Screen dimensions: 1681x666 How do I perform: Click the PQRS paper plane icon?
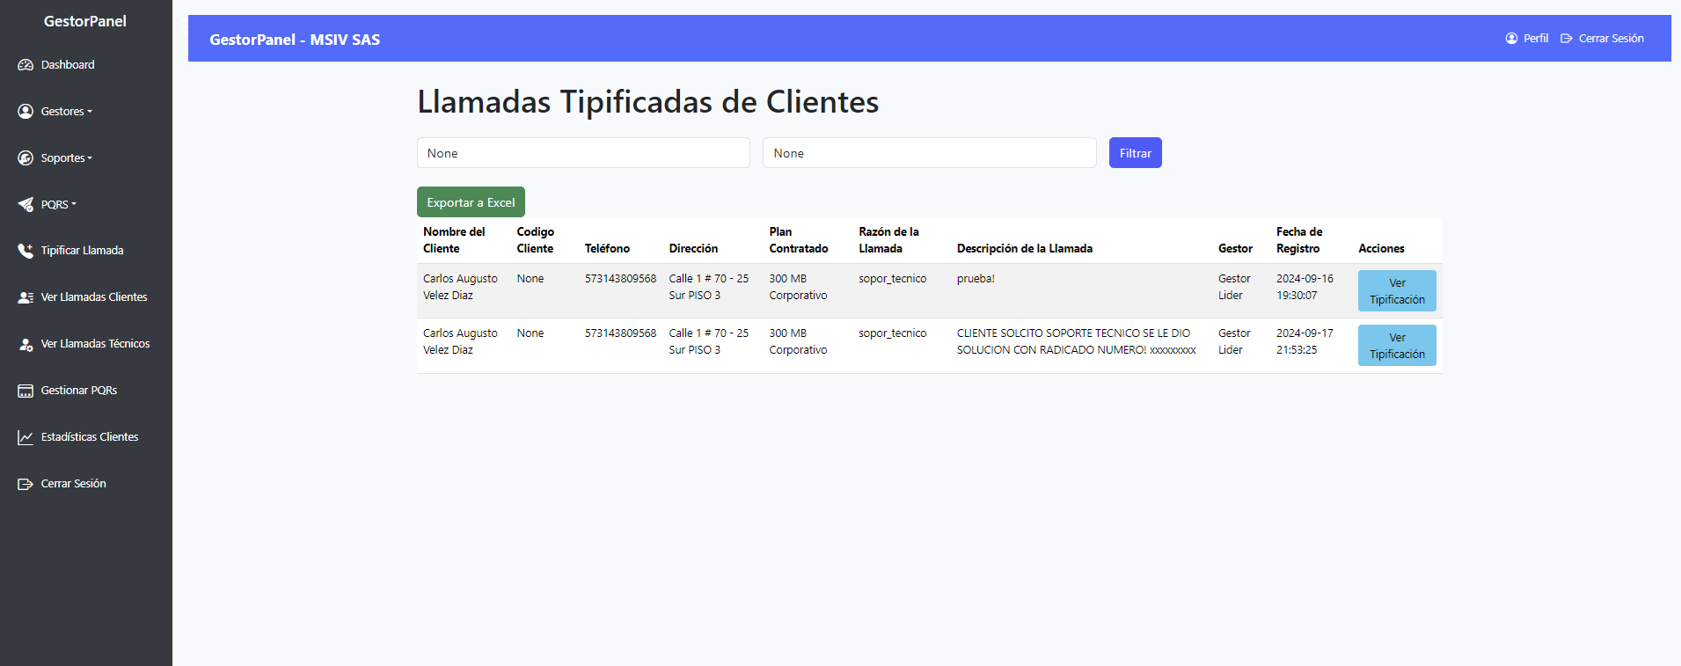[26, 205]
